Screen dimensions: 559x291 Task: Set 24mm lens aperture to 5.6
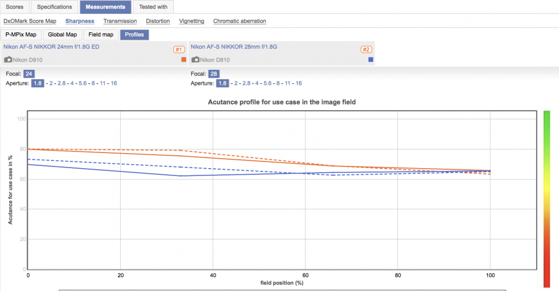83,83
